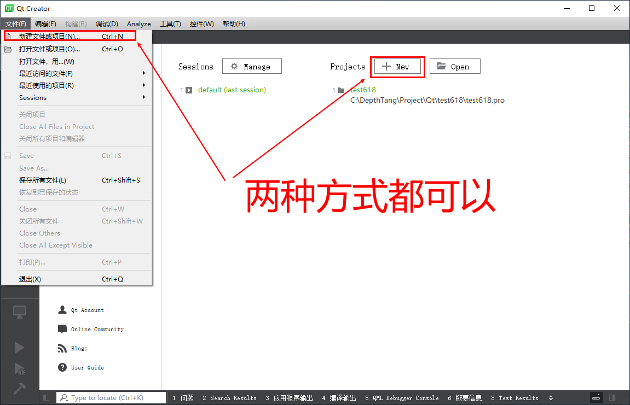Choose 打开文件或项目(O)... menu entry
Viewport: 630px width, 405px height.
(76, 49)
